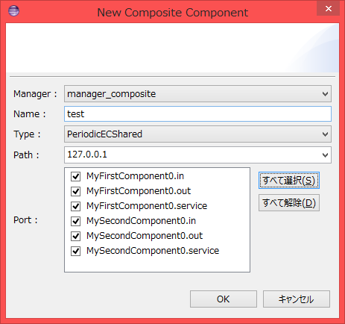Disable the MySecondComponent0.service port checkbox
The image size is (345, 324).
[x=75, y=251]
